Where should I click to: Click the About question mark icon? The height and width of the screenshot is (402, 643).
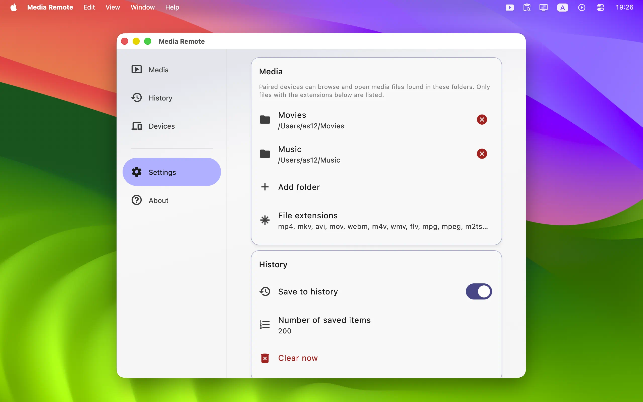point(137,200)
